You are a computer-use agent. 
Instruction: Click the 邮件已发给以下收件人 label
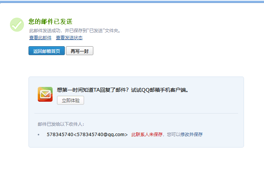(x=61, y=124)
